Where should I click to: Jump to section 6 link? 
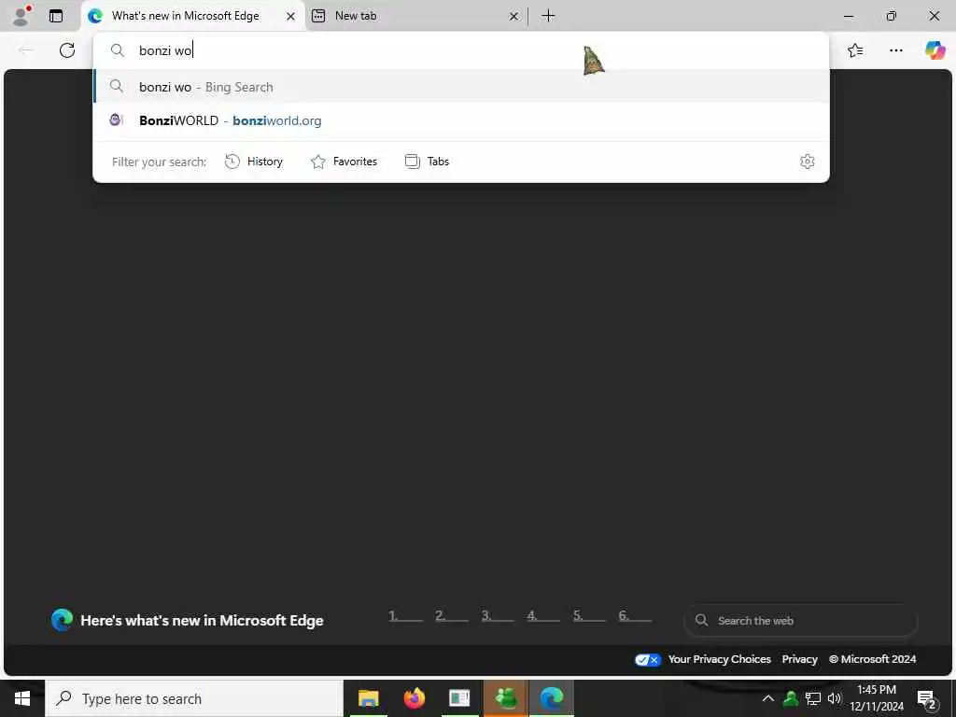click(x=635, y=616)
